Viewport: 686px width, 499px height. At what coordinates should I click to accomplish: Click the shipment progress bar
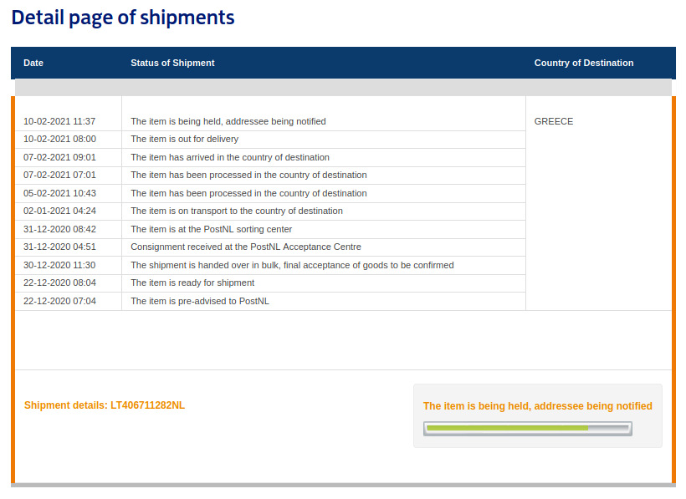(x=527, y=429)
